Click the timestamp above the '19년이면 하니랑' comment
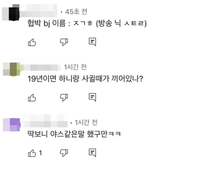Viewport: 200px width, 169px height. tap(75, 67)
